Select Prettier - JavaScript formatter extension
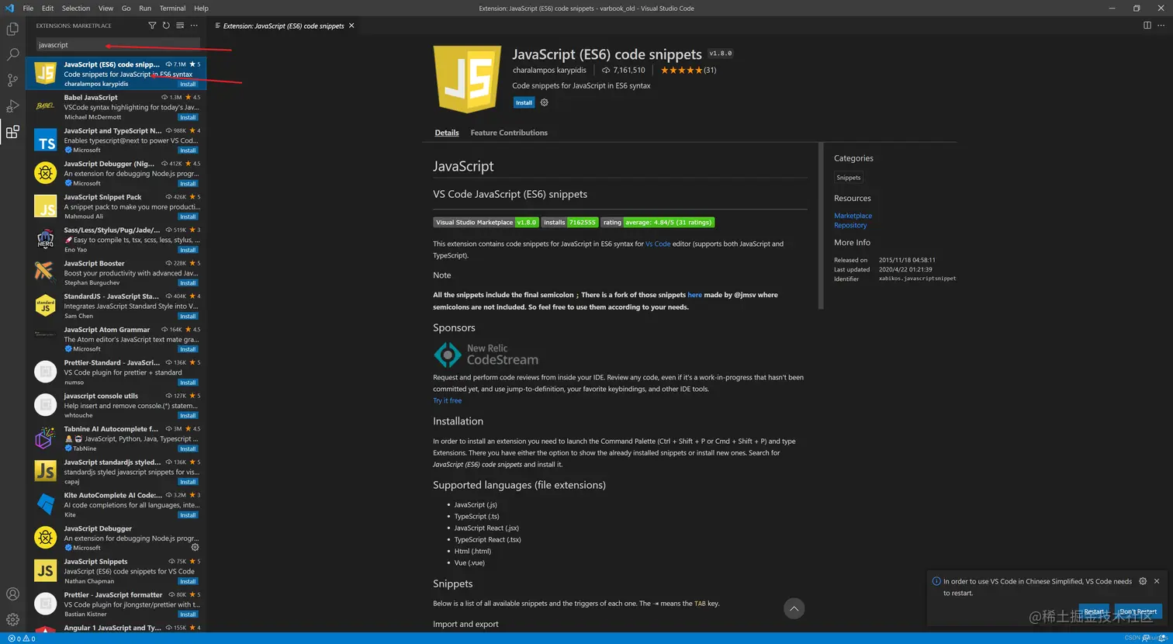 pos(116,604)
